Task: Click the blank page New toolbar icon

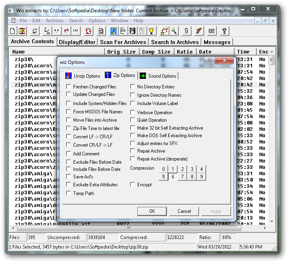Action: pos(13,31)
